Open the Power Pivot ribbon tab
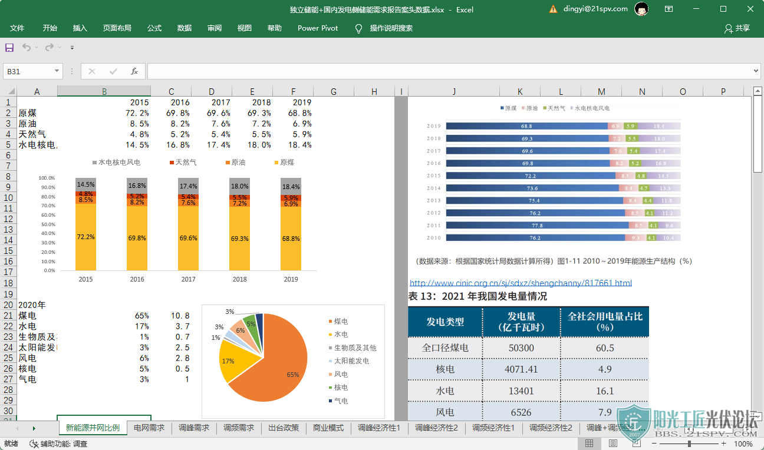764x450 pixels. 318,28
